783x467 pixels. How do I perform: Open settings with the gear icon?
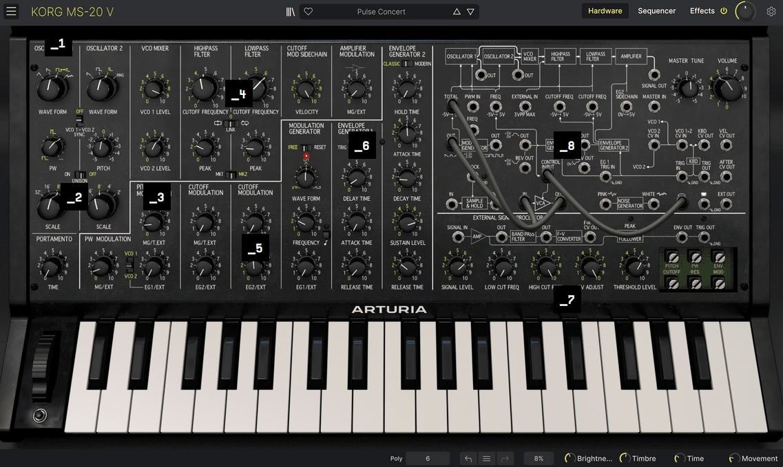coord(771,12)
